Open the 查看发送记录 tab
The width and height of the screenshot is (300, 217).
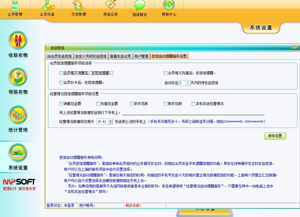pos(120,56)
